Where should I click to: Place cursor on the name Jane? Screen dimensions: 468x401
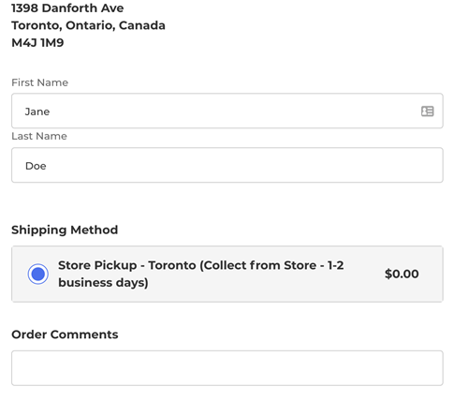(37, 111)
